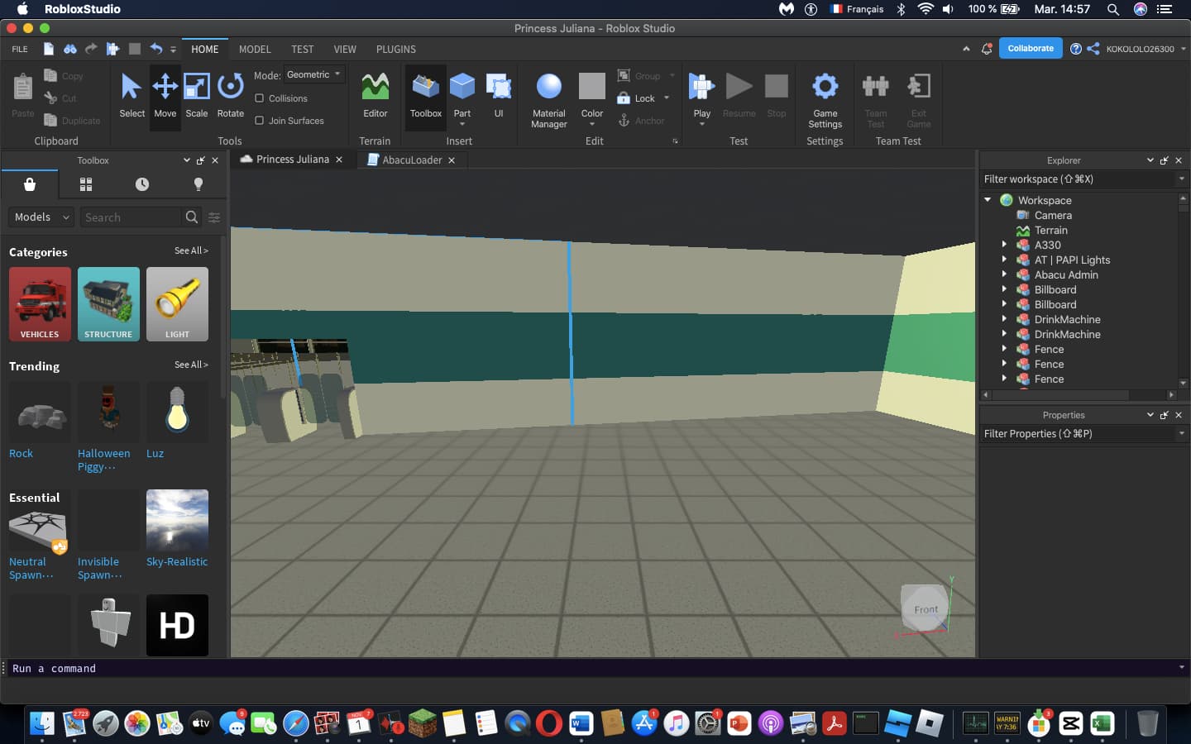Open the Lock tool dropdown arrow
Viewport: 1191px width, 744px height.
tap(667, 98)
